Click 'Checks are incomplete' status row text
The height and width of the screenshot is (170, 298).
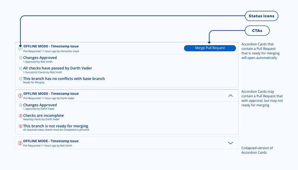(x=43, y=116)
